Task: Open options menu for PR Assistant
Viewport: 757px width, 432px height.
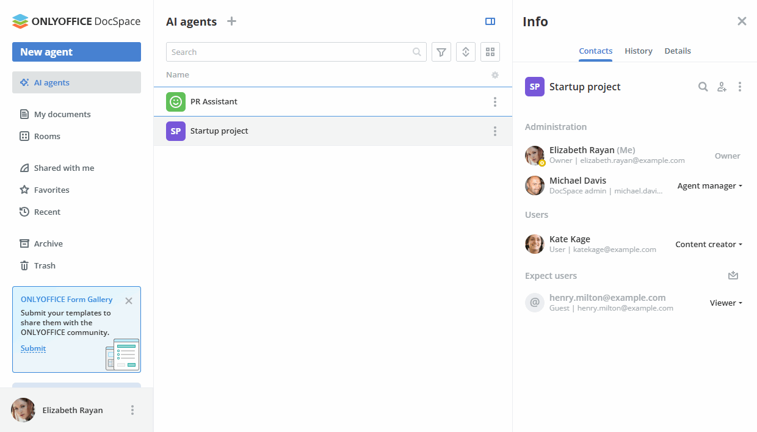Action: [x=495, y=102]
